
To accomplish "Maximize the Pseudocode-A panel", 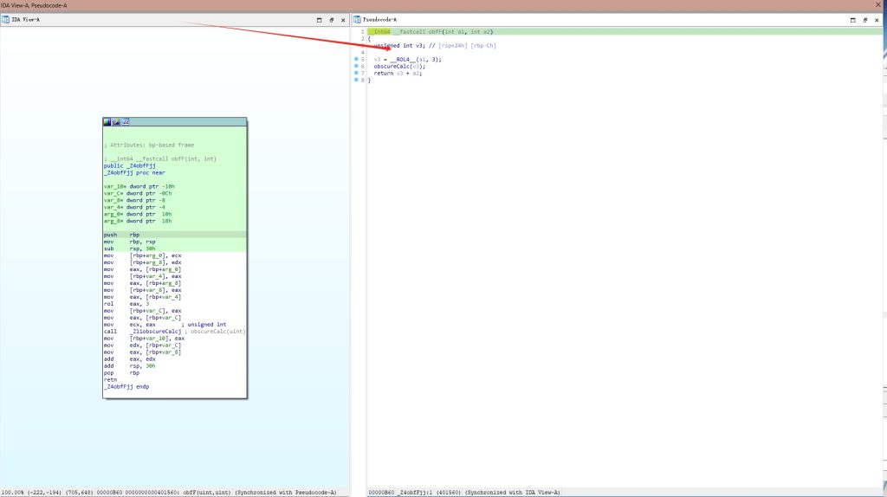I will coord(853,20).
